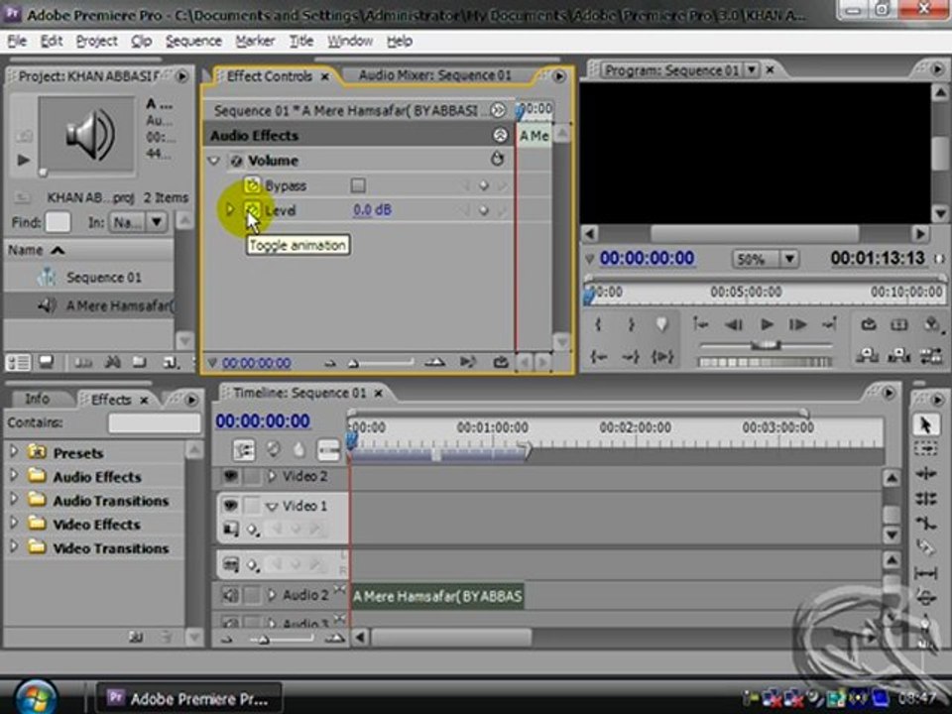Image resolution: width=952 pixels, height=714 pixels.
Task: Select A Mere Hamsafar clip on Audio 2
Action: tap(437, 596)
